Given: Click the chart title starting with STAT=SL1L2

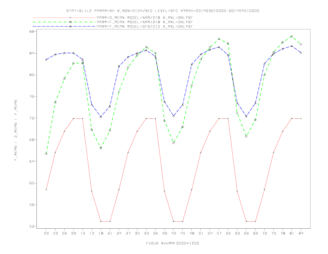Looking at the screenshot, I should 162,11.
